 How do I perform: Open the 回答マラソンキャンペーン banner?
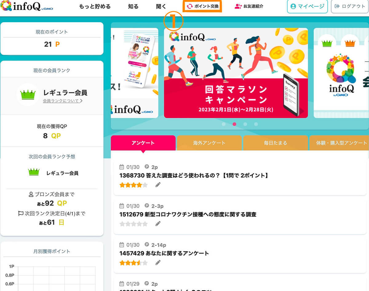tap(236, 73)
